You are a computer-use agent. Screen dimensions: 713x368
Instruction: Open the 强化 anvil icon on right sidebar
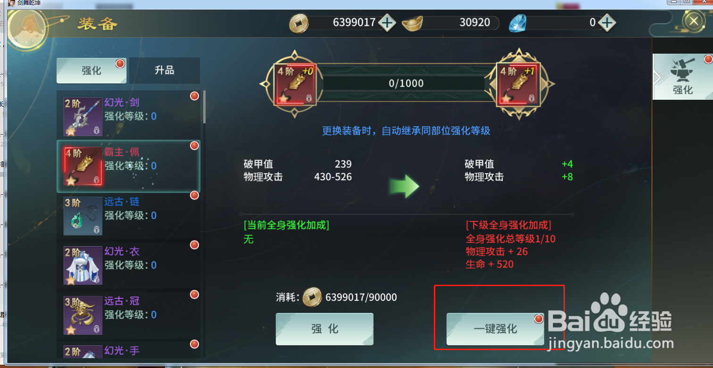tap(682, 77)
